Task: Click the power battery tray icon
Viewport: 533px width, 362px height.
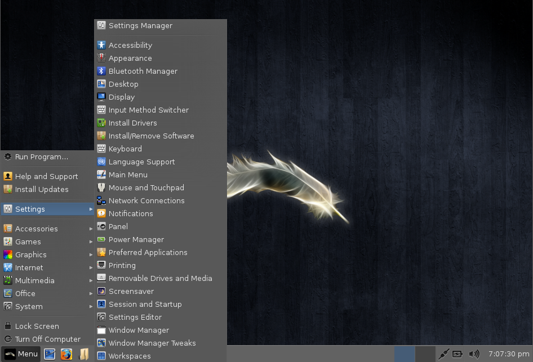Action: (458, 354)
